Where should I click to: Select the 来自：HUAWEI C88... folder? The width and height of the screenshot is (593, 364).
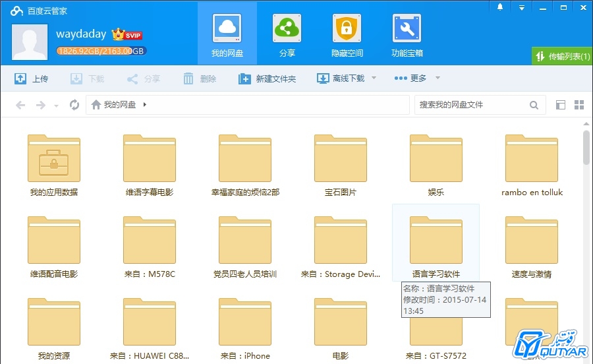[x=150, y=329]
